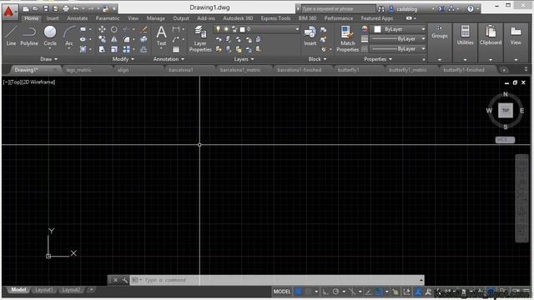Click the Explode tool in Modify panel
This screenshot has width=534, height=300.
pos(144,39)
